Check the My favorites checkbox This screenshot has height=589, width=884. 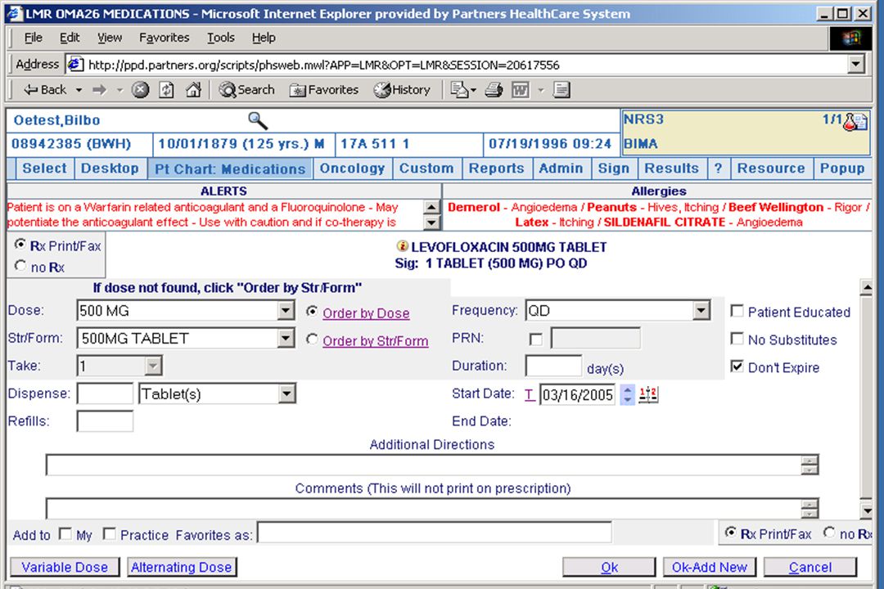[x=65, y=533]
